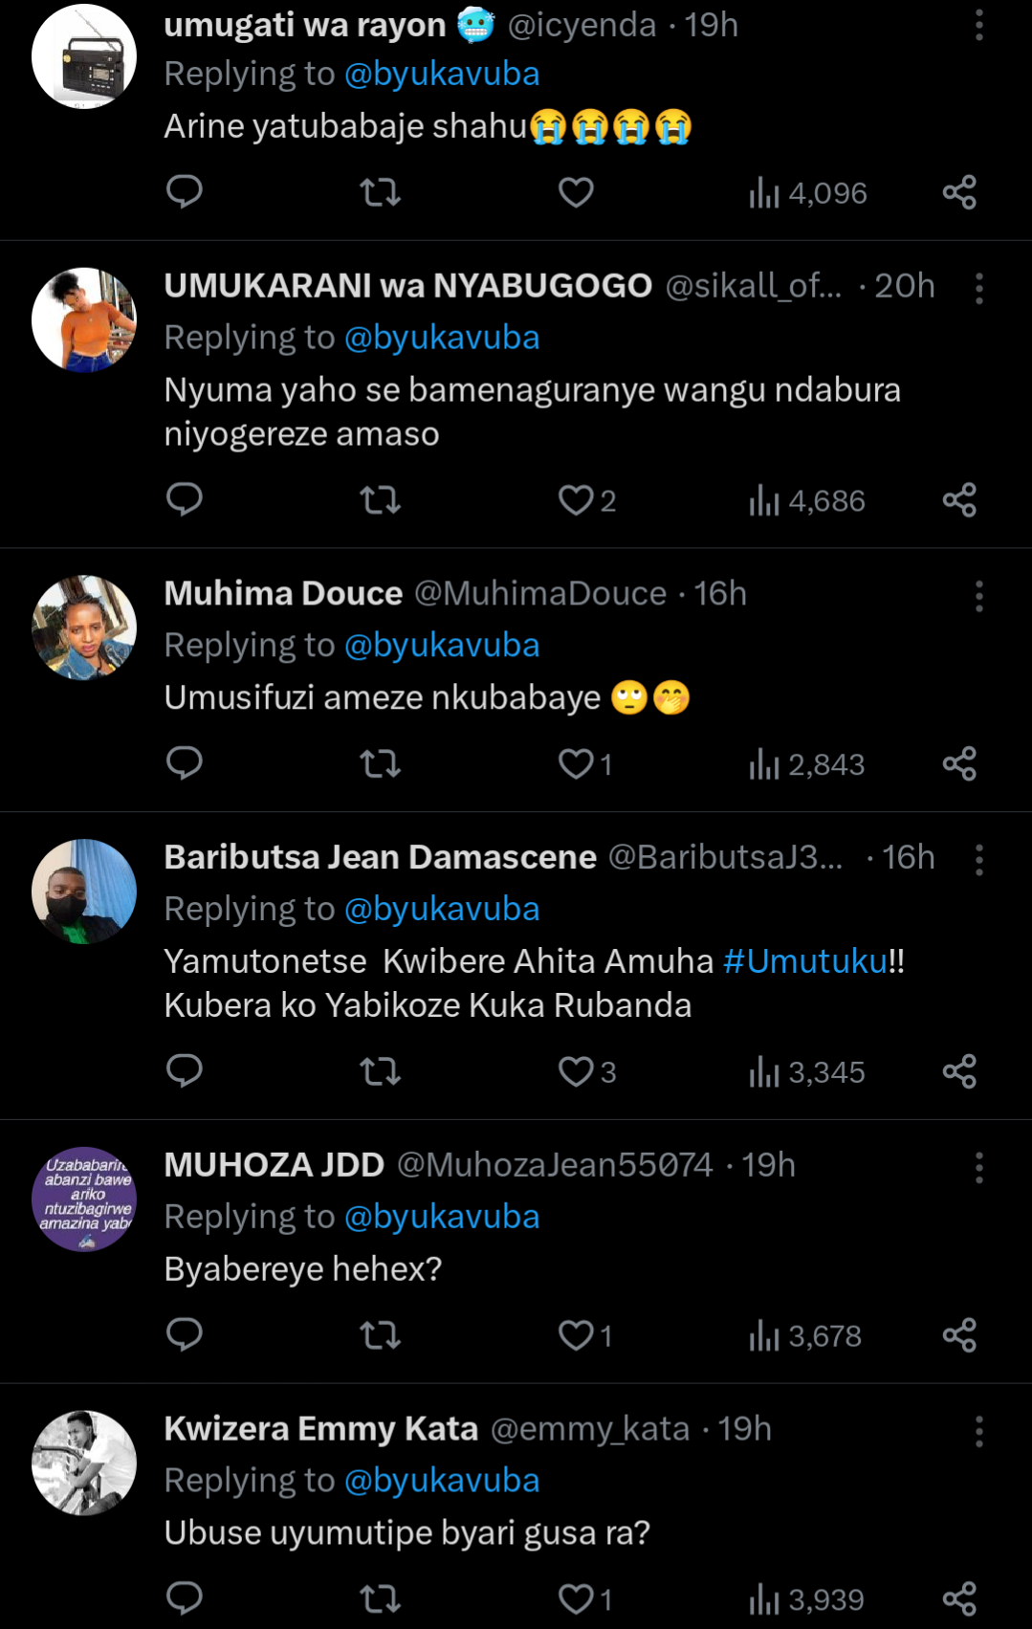Expand more options for MUHOZA JDD's tweet
This screenshot has width=1032, height=1629.
[978, 1167]
